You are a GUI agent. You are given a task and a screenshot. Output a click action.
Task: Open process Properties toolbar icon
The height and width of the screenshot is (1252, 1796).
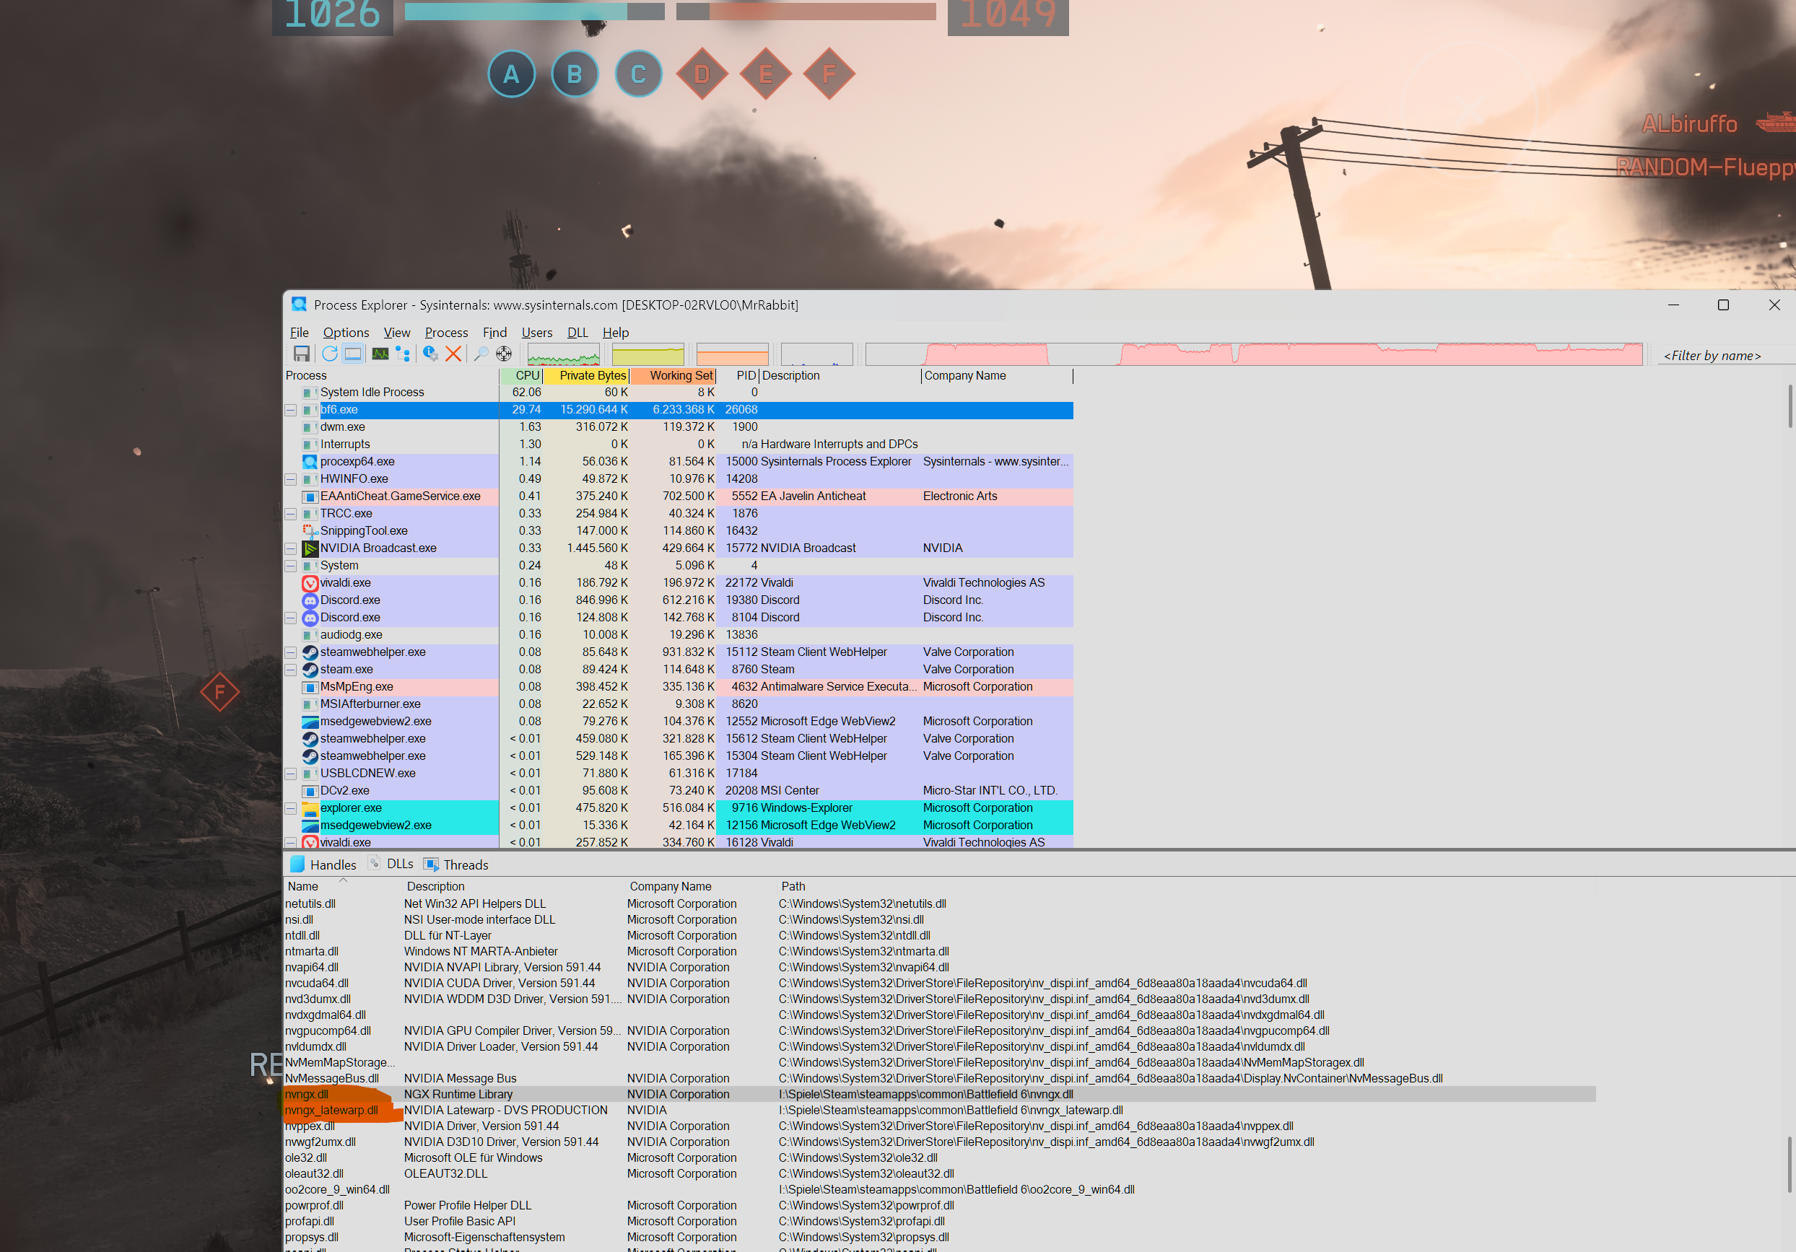pos(430,354)
